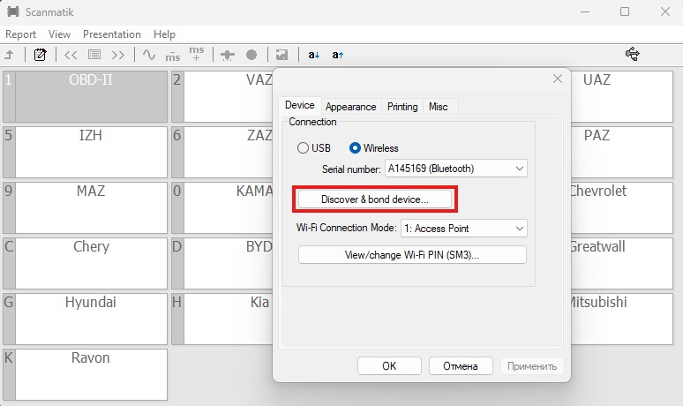
Task: Click the notepad edit icon in toolbar
Action: [x=40, y=55]
